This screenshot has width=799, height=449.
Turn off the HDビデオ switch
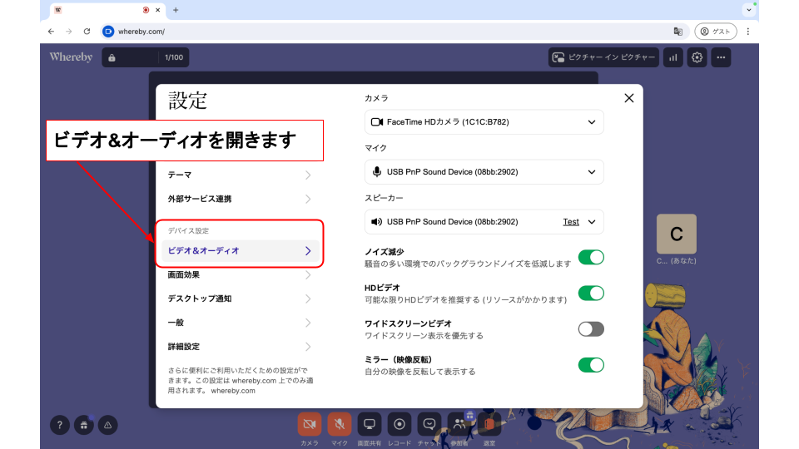pyautogui.click(x=591, y=293)
